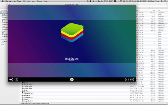This screenshot has width=168, height=105.
Task: Click the Java JAR file kind entry
Action: click(x=161, y=25)
